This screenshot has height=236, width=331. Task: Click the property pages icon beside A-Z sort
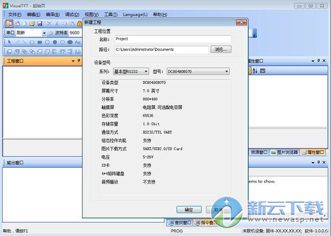coord(263,71)
